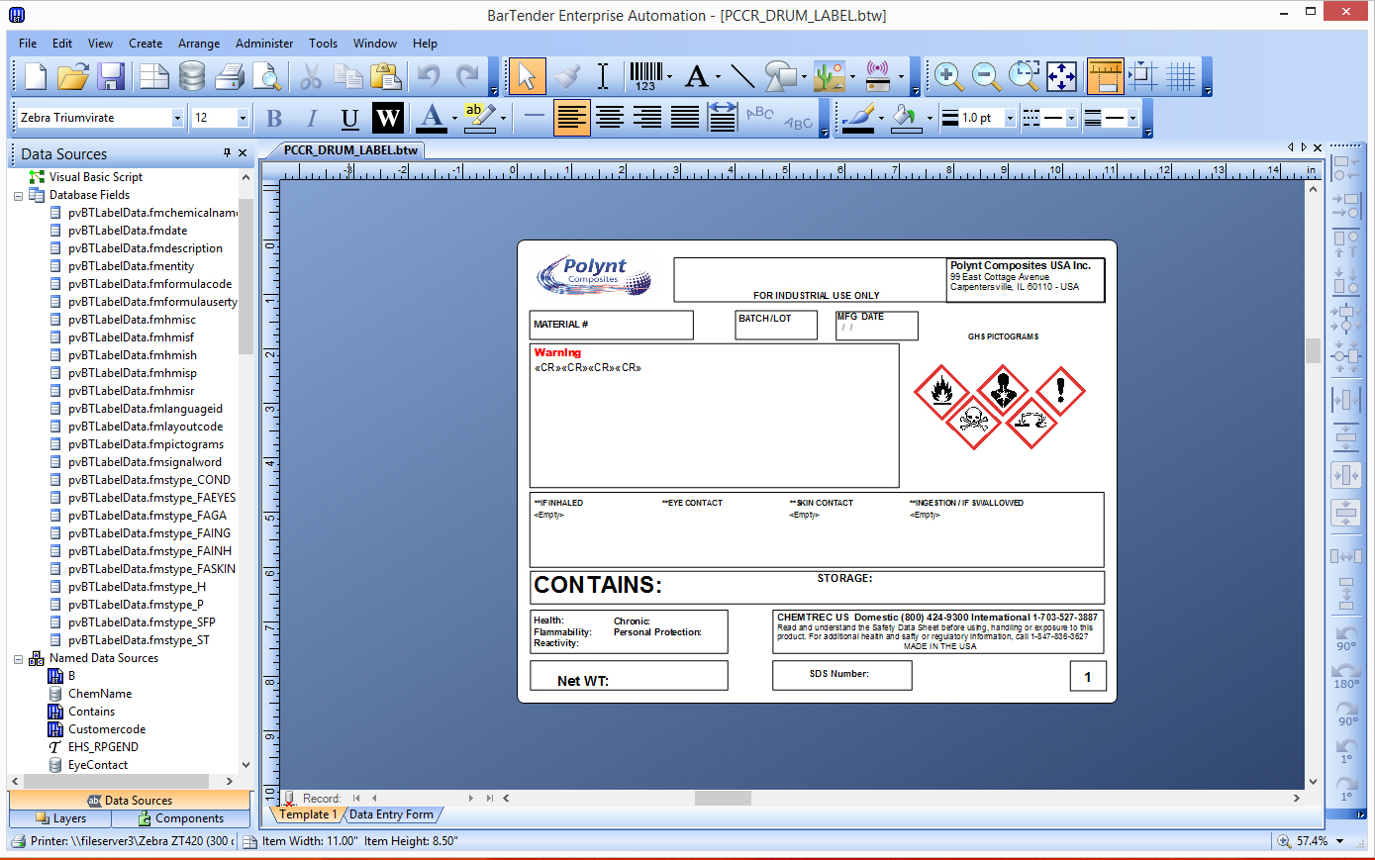Pin the Data Sources panel

(x=227, y=153)
